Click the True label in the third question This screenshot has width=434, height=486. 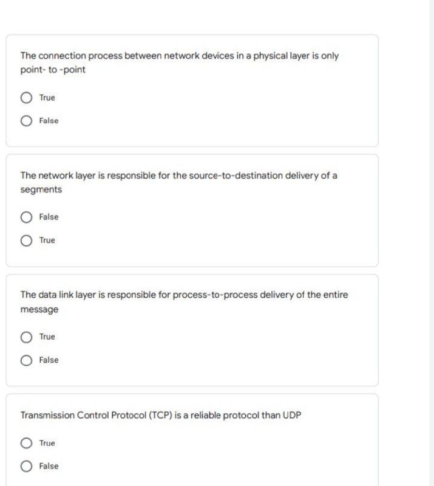(x=46, y=337)
